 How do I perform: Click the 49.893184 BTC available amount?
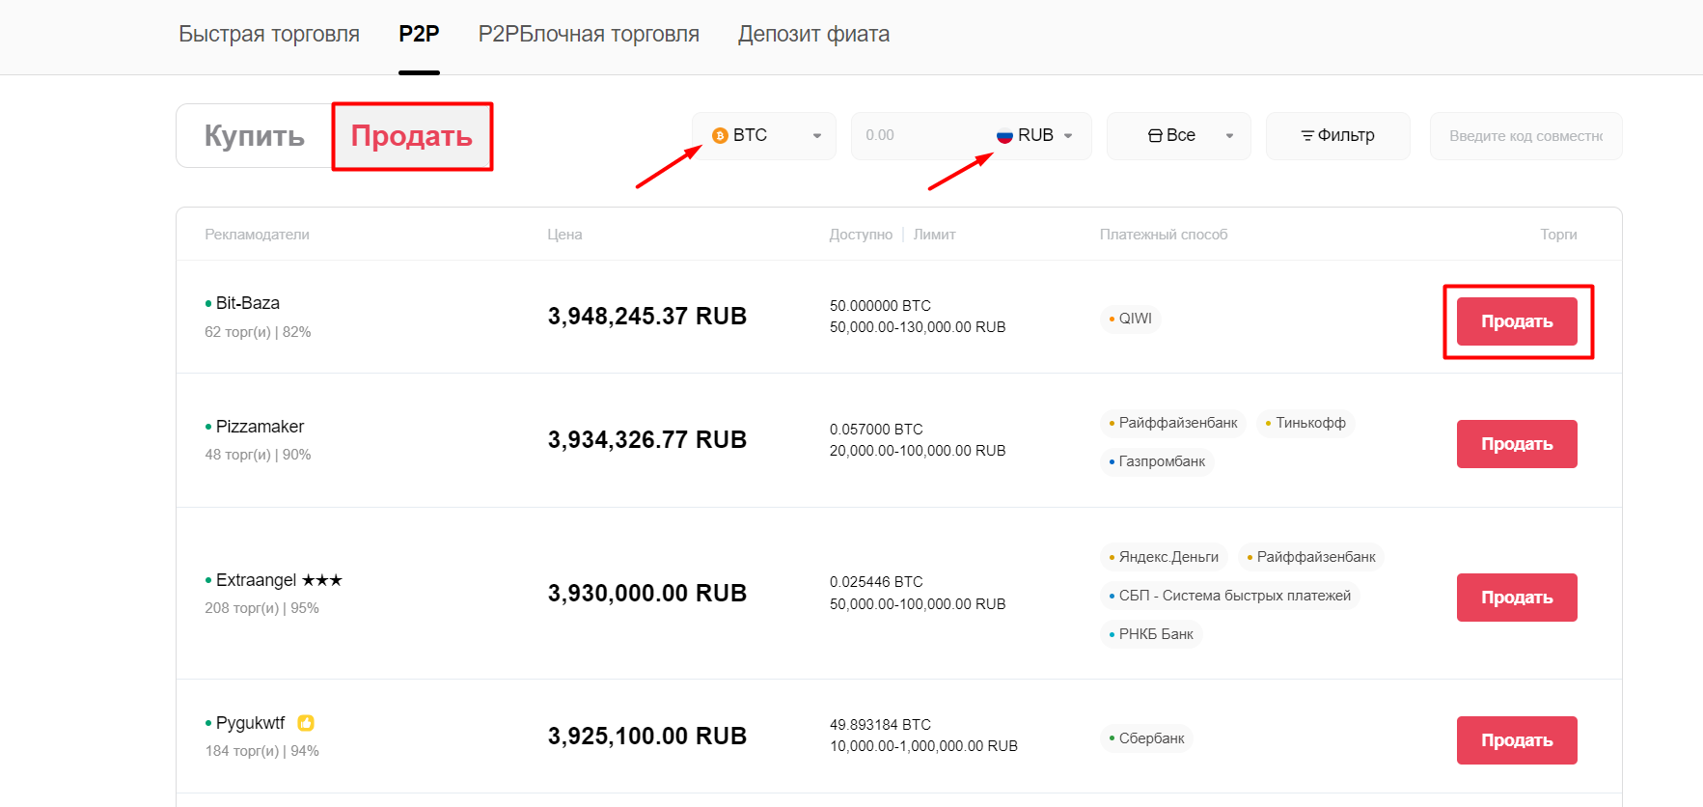880,725
